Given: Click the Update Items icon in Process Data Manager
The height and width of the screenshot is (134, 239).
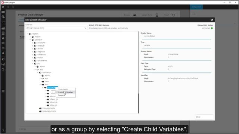Looking at the screenshot, I should [157, 15].
